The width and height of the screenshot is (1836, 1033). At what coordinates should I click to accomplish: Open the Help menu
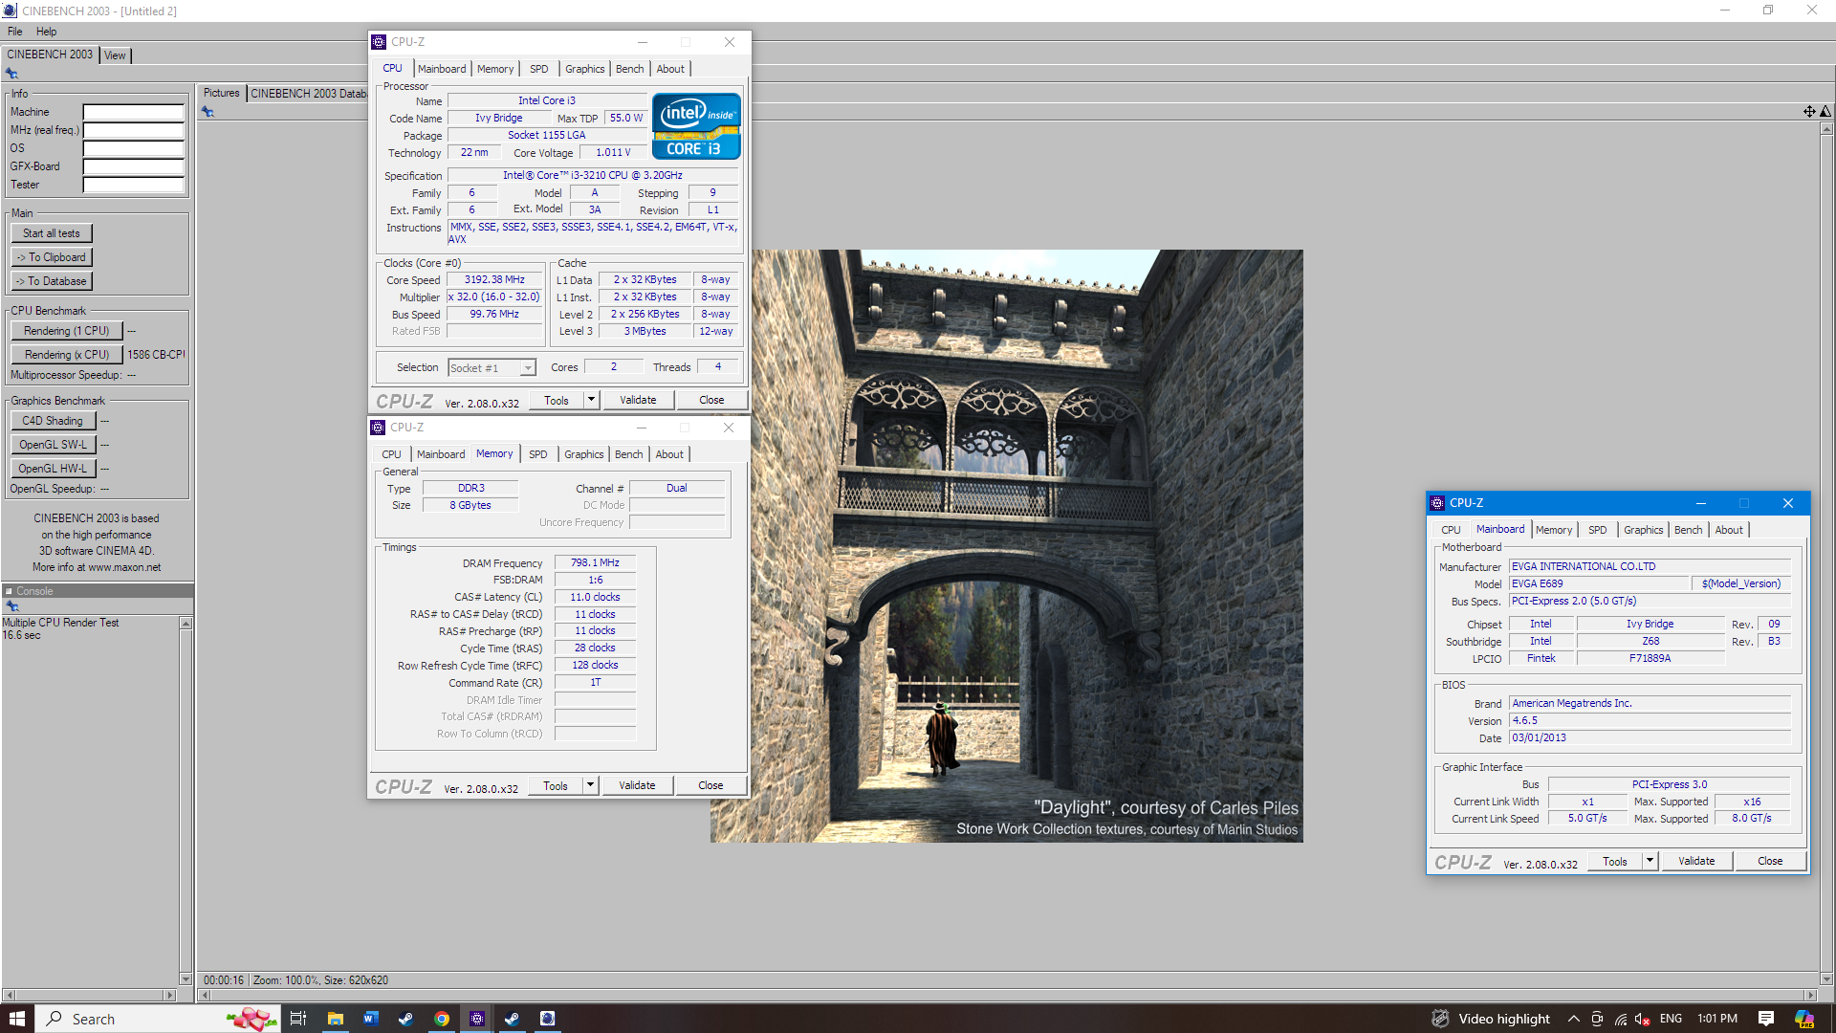[46, 32]
